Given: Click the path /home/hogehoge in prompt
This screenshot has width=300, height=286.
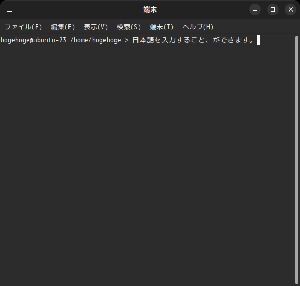Looking at the screenshot, I should tap(96, 40).
